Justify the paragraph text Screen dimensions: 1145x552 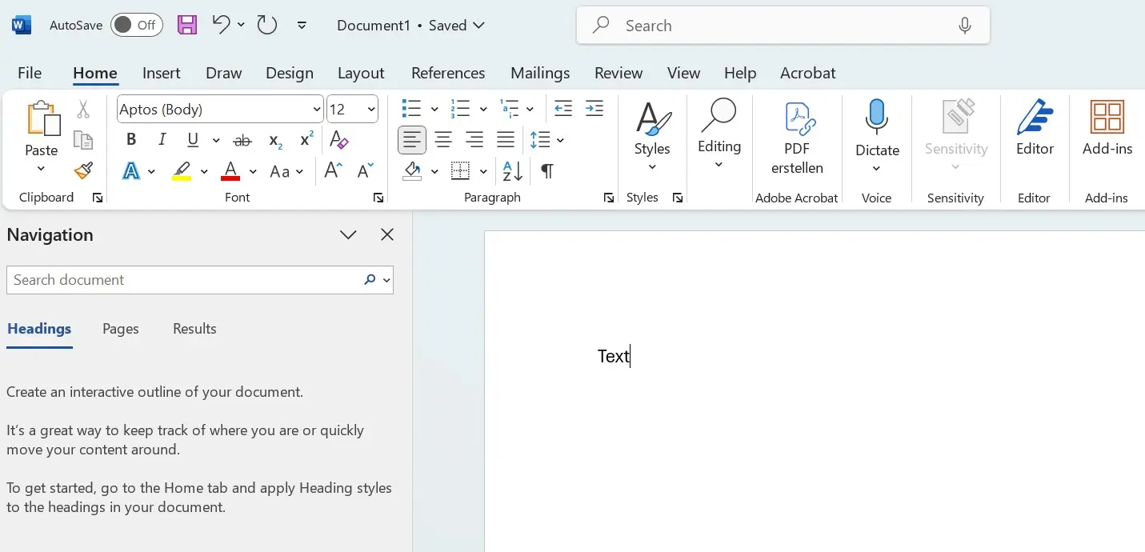click(x=506, y=139)
